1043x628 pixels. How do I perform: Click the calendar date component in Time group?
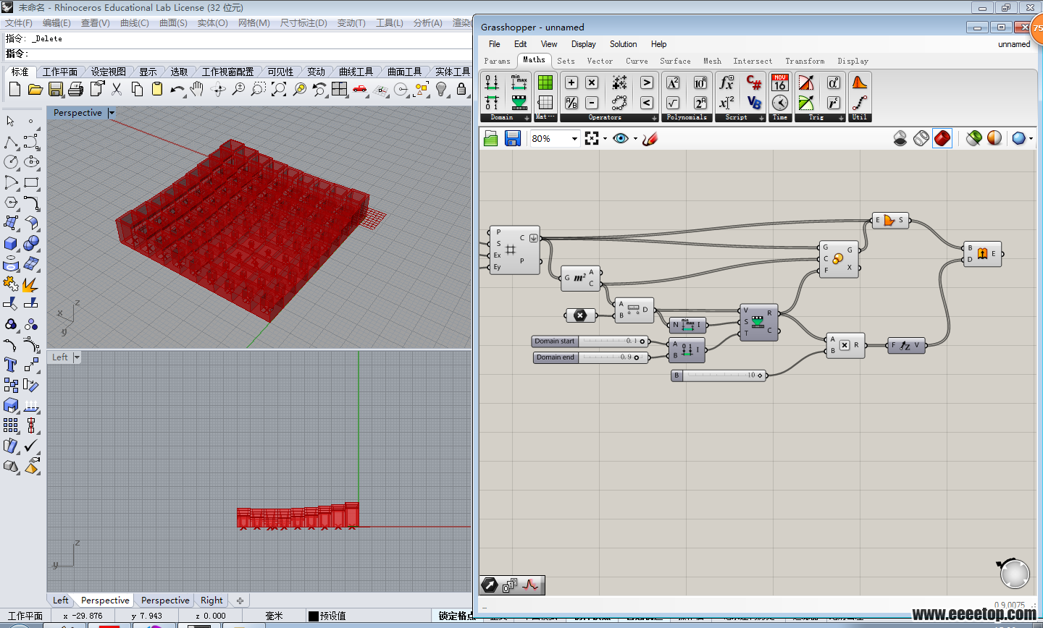coord(780,82)
